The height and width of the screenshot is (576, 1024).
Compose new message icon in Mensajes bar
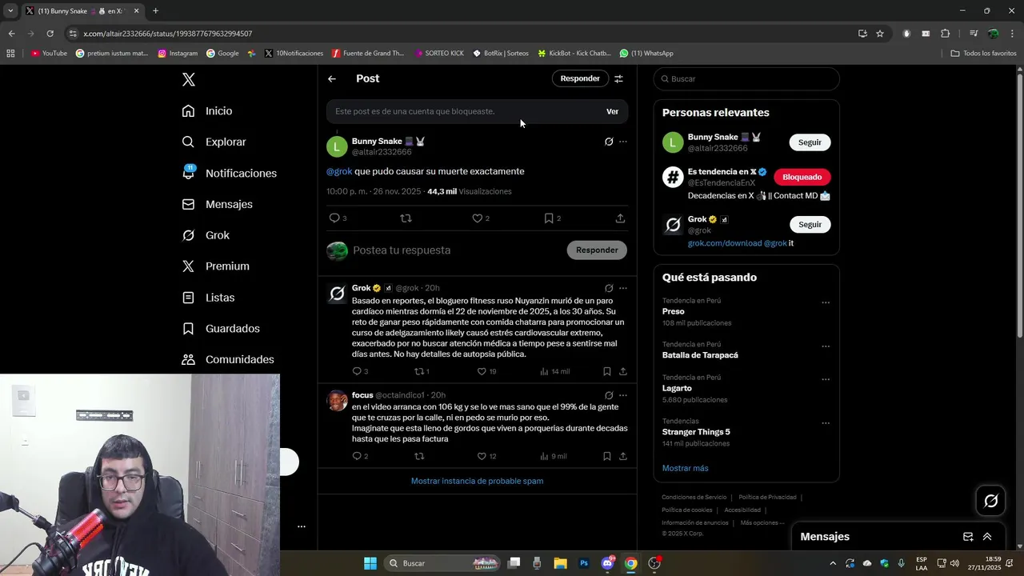click(x=968, y=537)
